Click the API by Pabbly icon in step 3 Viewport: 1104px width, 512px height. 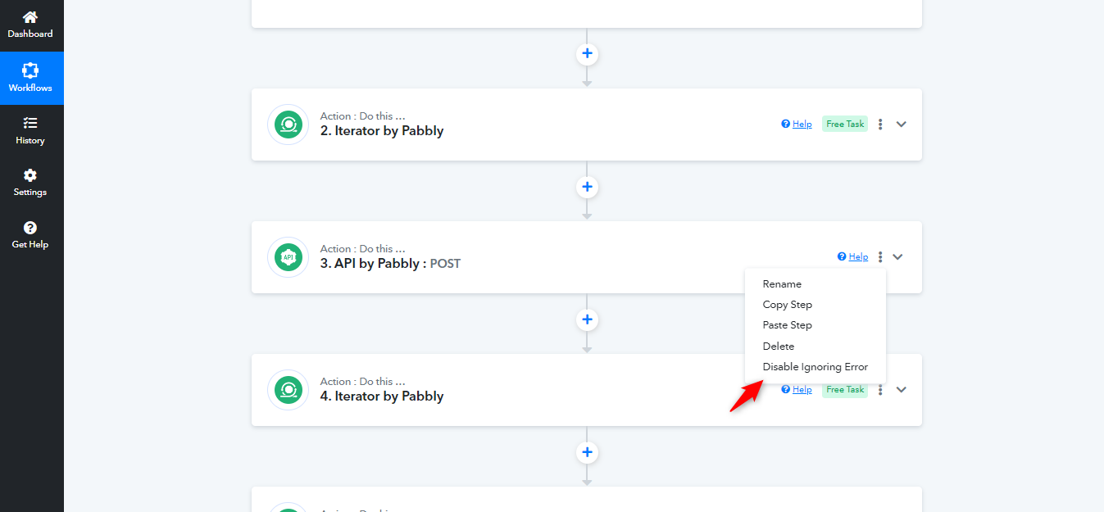[x=288, y=257]
